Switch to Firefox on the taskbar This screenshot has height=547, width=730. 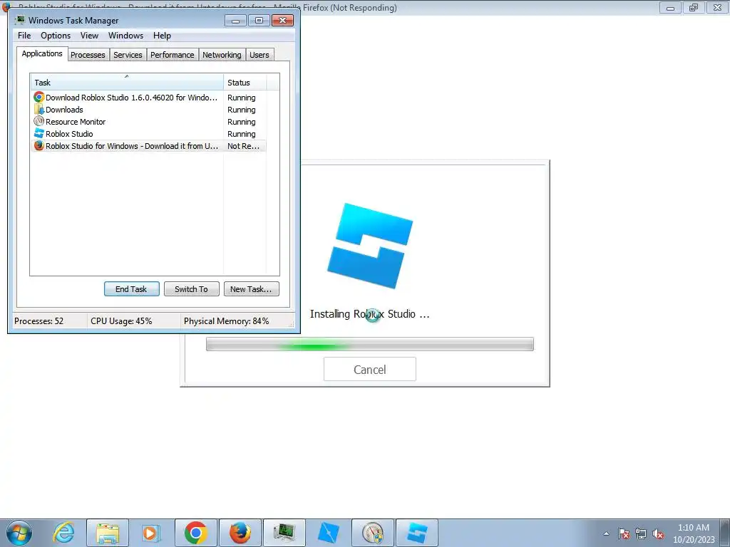tap(240, 533)
